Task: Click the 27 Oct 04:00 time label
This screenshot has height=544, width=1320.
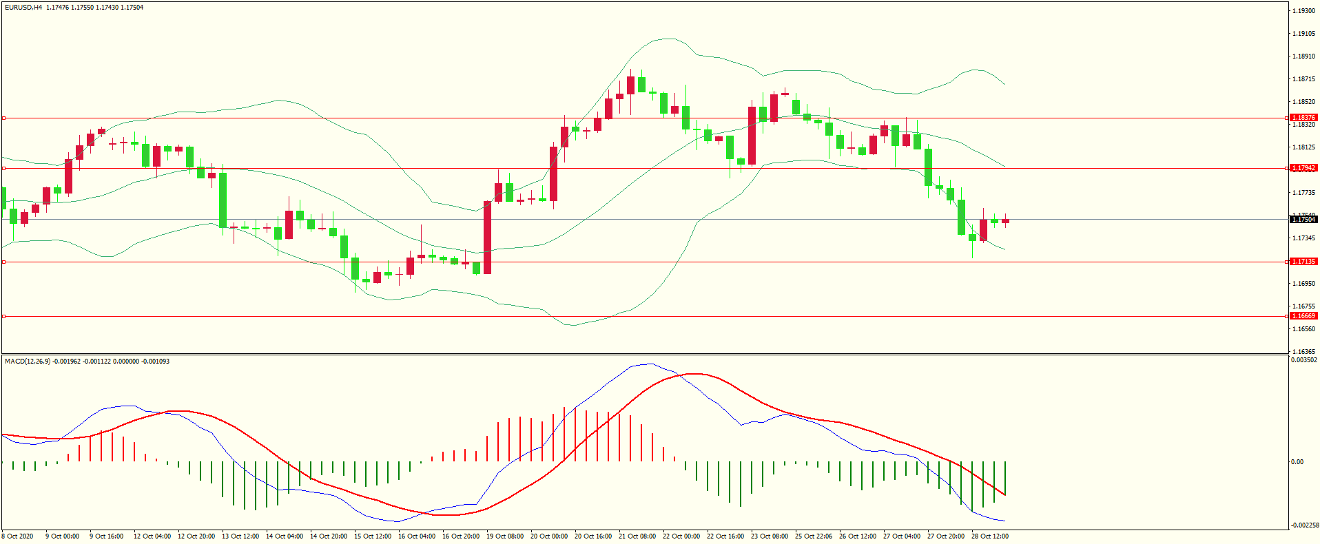Action: [x=902, y=536]
